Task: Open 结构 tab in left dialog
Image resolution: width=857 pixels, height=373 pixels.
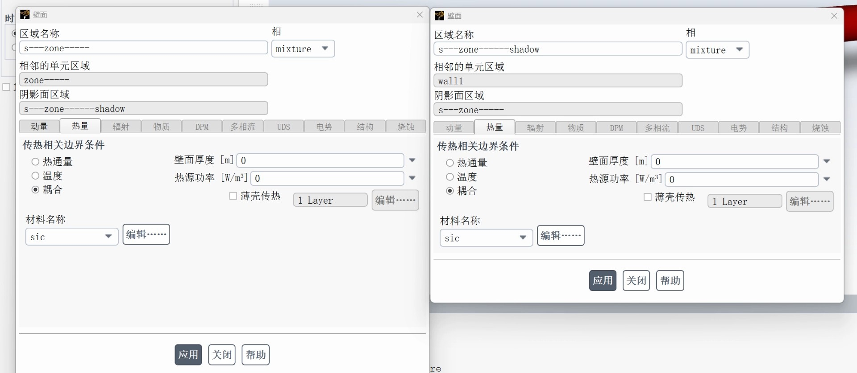Action: 365,127
